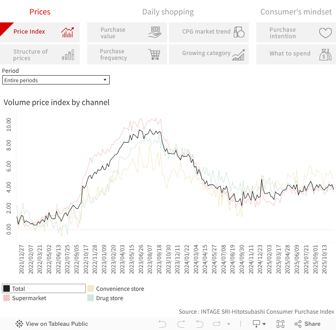The image size is (336, 330).
Task: Click the 10.00 y-axis value
Action: coord(8,125)
